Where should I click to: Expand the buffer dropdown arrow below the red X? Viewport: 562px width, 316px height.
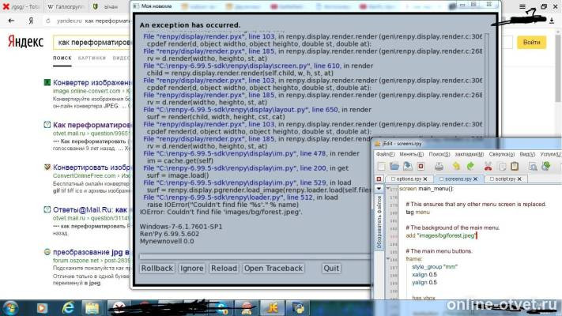[379, 189]
